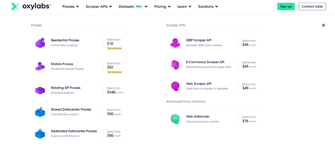Click the Web Scraper API icon
The width and height of the screenshot is (335, 149).
coord(175,86)
